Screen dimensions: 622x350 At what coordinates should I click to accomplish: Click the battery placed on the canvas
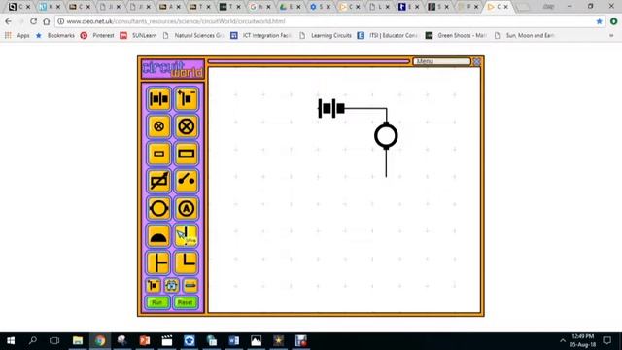331,108
